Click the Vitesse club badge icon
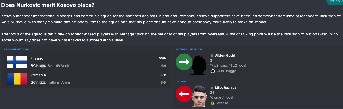 coord(213,103)
